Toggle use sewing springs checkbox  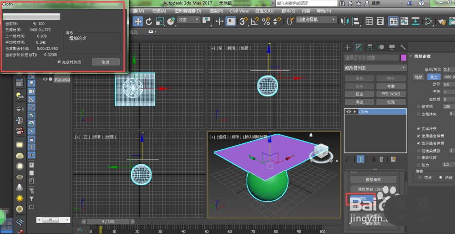[419, 136]
